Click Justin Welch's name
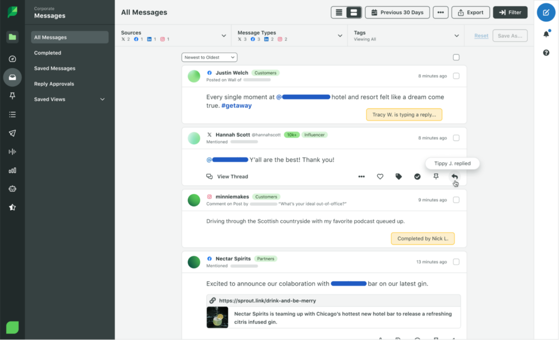 pos(231,72)
